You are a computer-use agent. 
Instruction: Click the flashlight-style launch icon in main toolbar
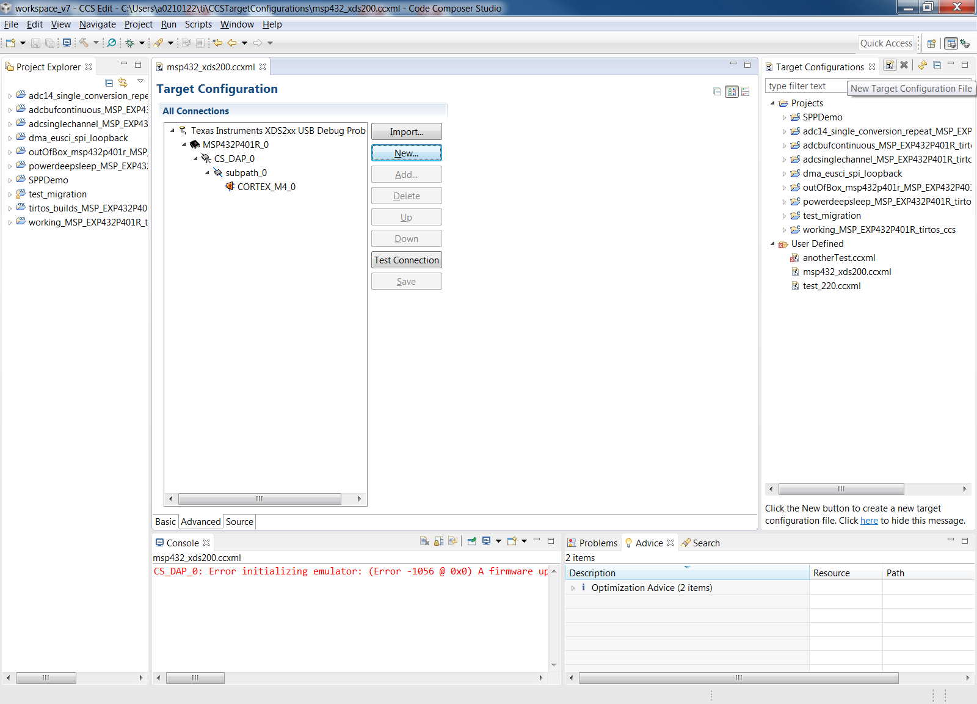[x=159, y=43]
